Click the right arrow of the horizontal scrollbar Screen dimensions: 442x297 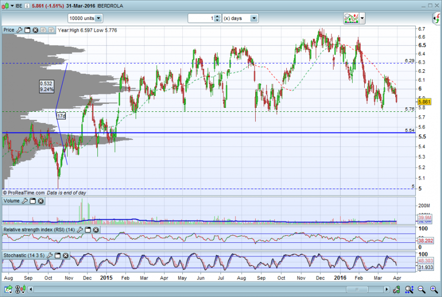pos(386,289)
